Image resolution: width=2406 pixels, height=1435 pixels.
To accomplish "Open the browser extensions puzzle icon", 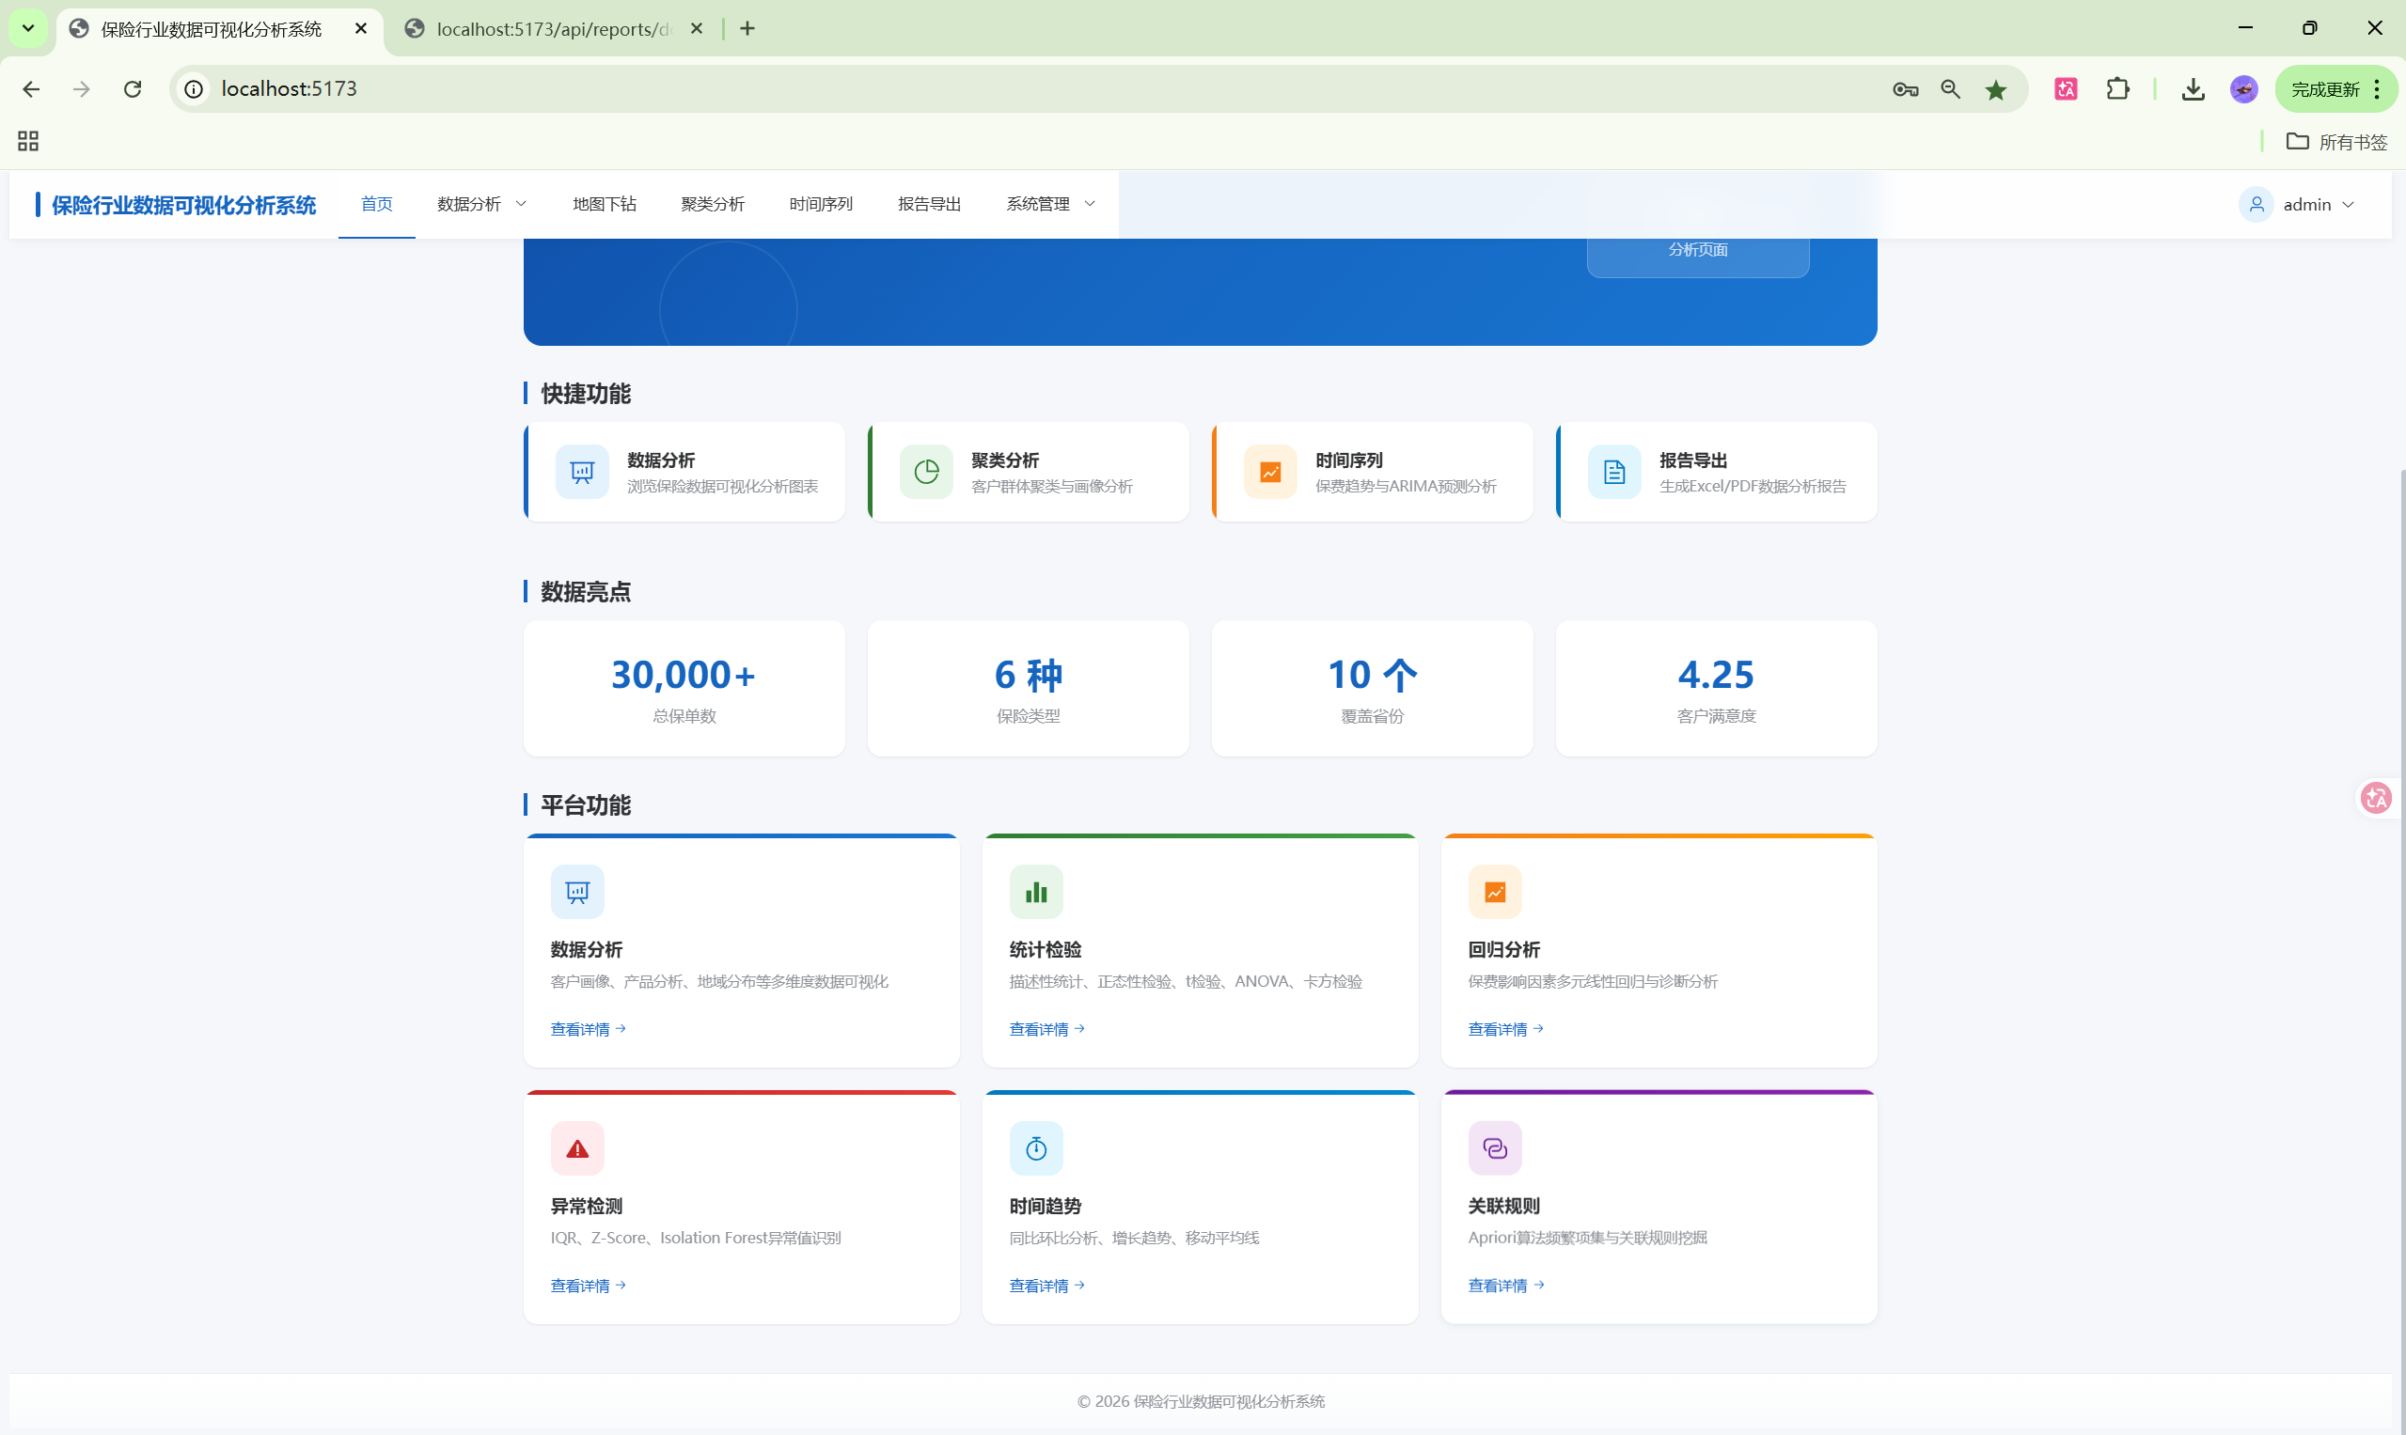I will (2116, 89).
